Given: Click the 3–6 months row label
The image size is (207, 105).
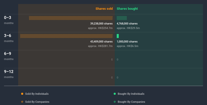Looking at the screenshot, I should 9,38.
